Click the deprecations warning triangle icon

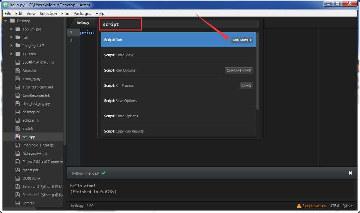coord(299,206)
